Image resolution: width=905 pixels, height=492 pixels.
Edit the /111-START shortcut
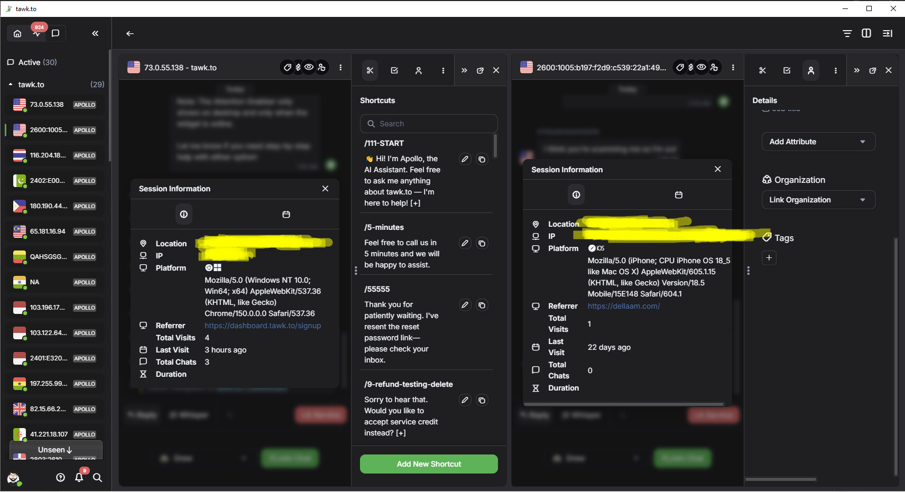(x=465, y=159)
